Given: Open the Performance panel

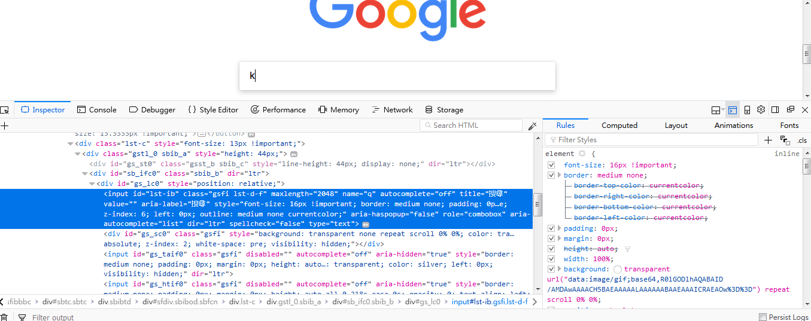Looking at the screenshot, I should coord(278,110).
